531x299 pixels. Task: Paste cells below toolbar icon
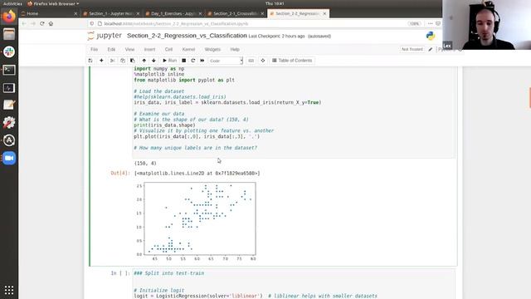[133, 61]
